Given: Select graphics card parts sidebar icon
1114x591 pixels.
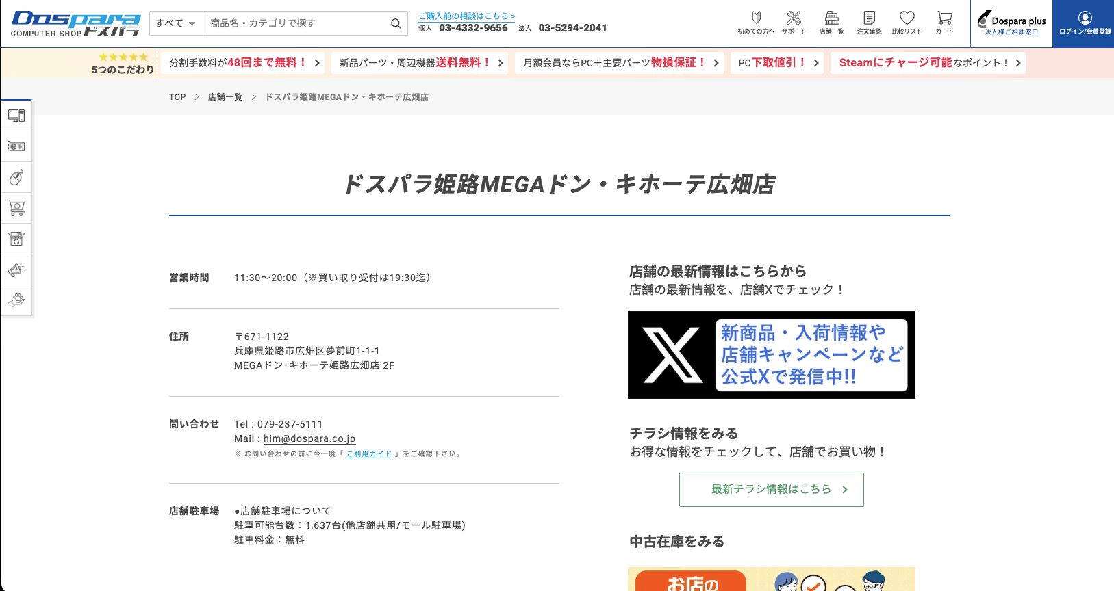Looking at the screenshot, I should click(x=16, y=146).
